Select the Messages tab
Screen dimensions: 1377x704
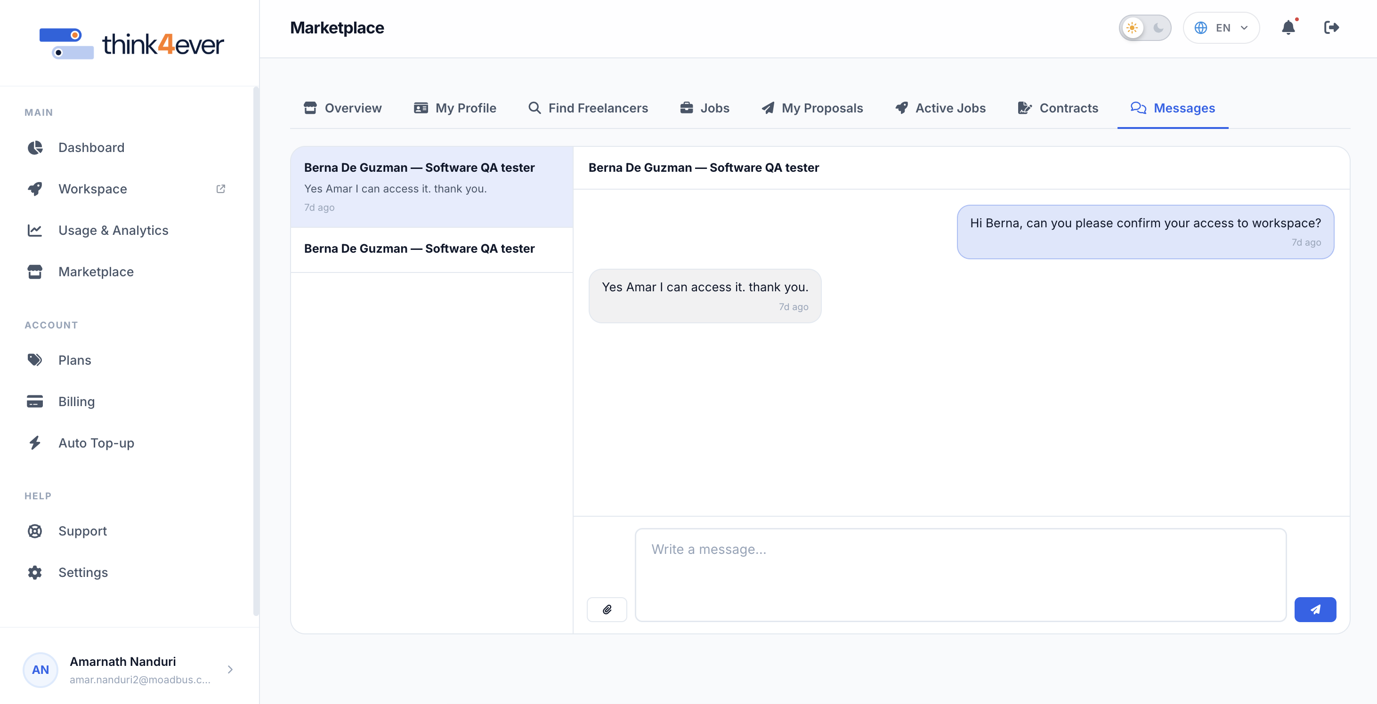click(x=1173, y=108)
